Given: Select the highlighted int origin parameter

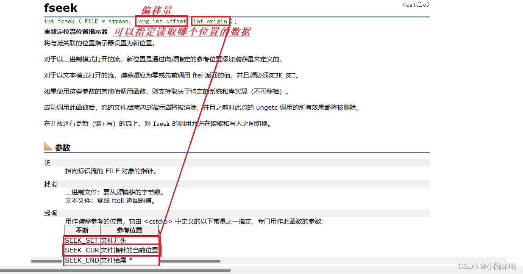Looking at the screenshot, I should (x=210, y=21).
